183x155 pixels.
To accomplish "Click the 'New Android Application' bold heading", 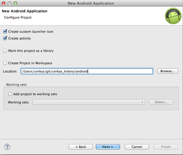I will coord(25,11).
